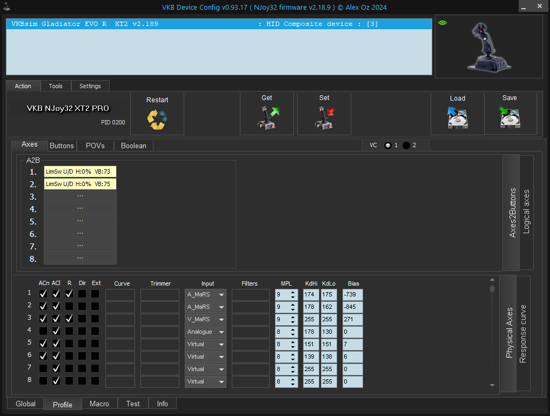Switch to the Tools tab
Viewport: 550px width, 416px height.
click(x=56, y=86)
